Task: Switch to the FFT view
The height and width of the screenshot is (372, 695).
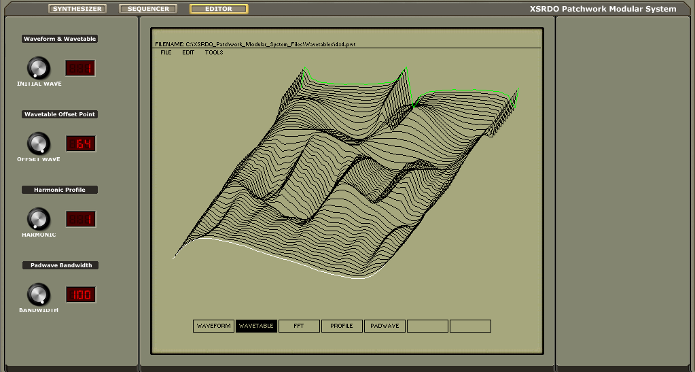Action: pos(299,326)
